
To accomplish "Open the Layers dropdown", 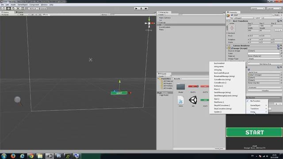I will 257,8.
